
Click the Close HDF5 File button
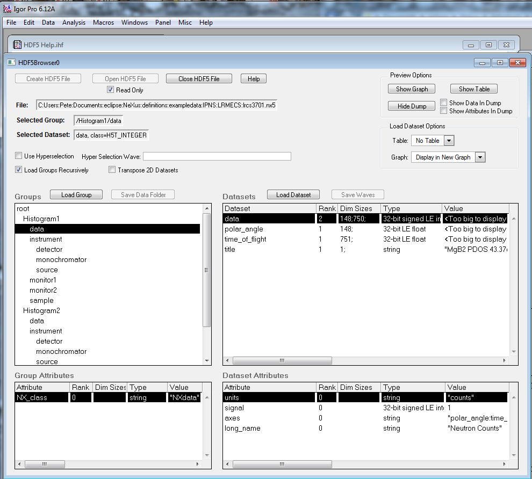199,79
